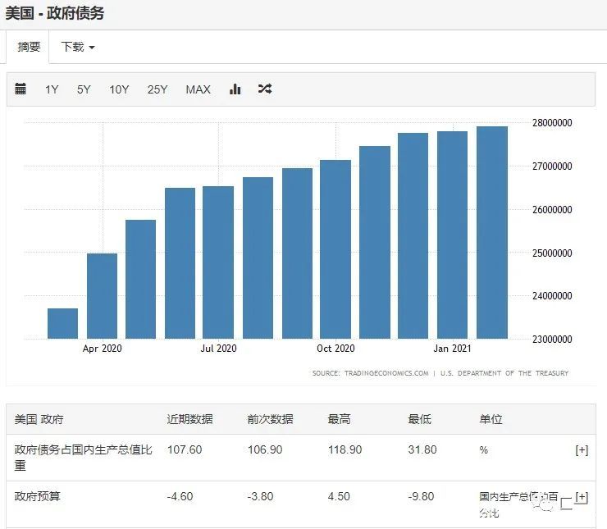Expand 政府预算 row with [+]

coord(582,496)
